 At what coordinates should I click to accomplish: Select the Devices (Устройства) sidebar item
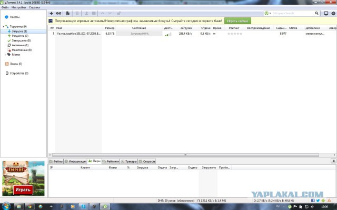[18, 73]
